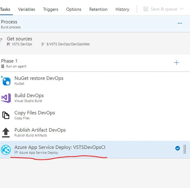This screenshot has width=190, height=188.
Task: Toggle the blue checkmark on Azure deploy task
Action: 177,148
